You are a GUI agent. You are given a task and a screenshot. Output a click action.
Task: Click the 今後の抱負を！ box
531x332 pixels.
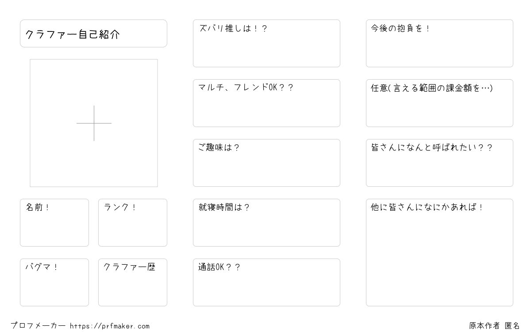[439, 43]
